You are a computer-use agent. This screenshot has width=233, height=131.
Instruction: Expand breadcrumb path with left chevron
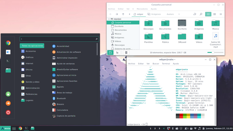click(x=129, y=14)
